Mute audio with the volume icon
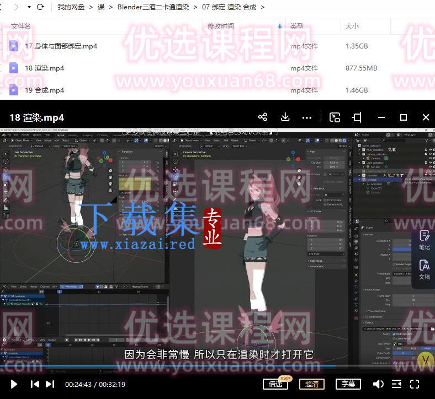Image resolution: width=435 pixels, height=399 pixels. [378, 384]
